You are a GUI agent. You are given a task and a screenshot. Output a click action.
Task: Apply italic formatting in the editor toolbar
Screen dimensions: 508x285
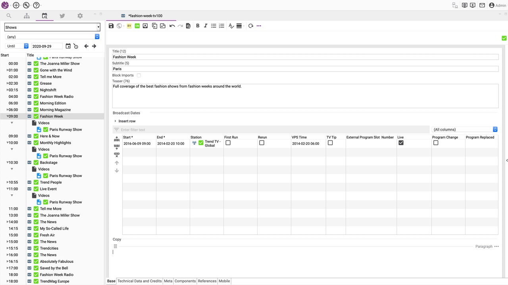pos(206,26)
